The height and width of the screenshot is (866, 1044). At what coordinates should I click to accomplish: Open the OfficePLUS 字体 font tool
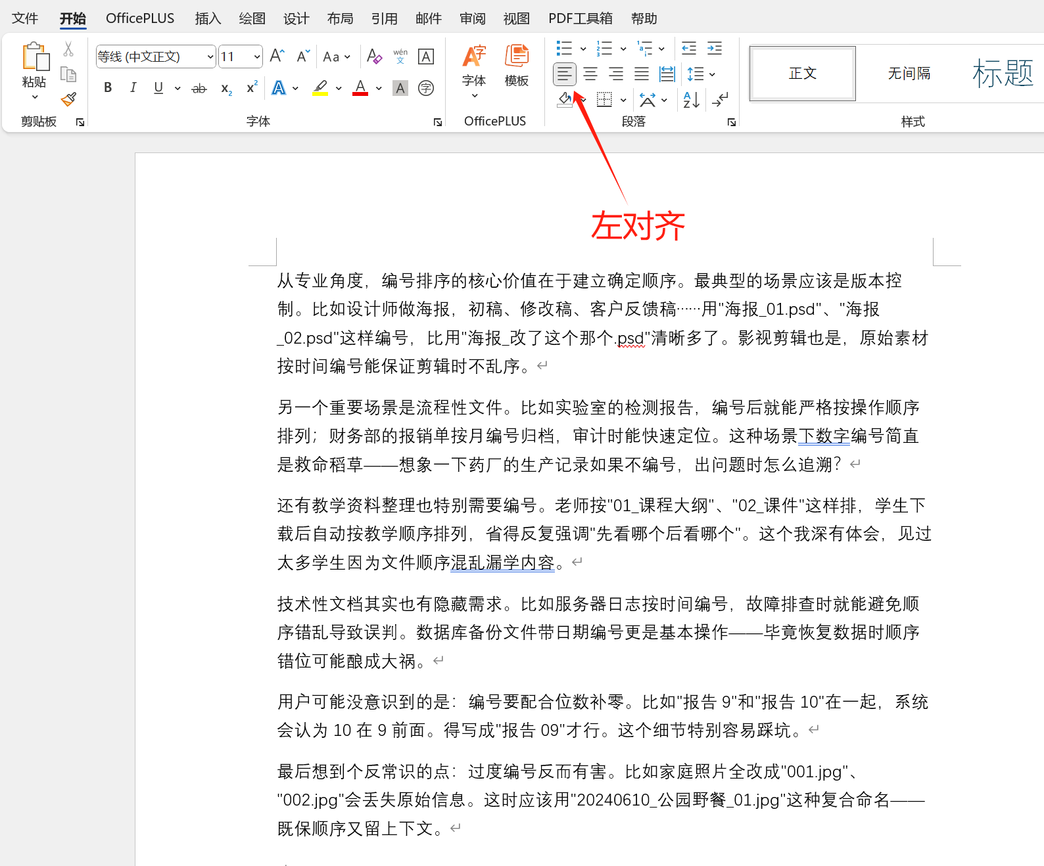point(474,71)
